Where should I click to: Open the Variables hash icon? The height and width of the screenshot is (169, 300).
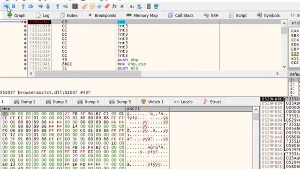point(122,6)
